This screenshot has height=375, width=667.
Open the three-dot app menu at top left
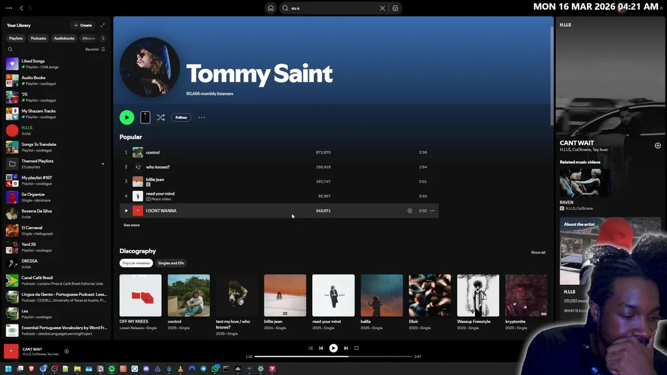pyautogui.click(x=9, y=8)
